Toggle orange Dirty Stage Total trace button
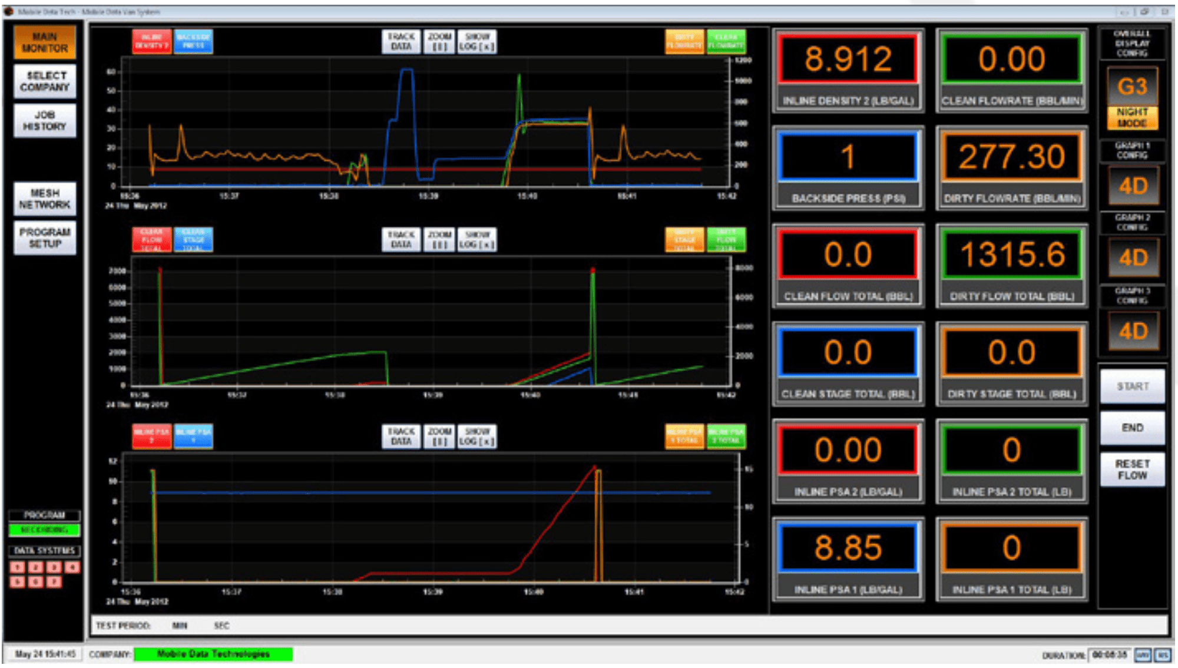This screenshot has height=668, width=1178. click(684, 240)
